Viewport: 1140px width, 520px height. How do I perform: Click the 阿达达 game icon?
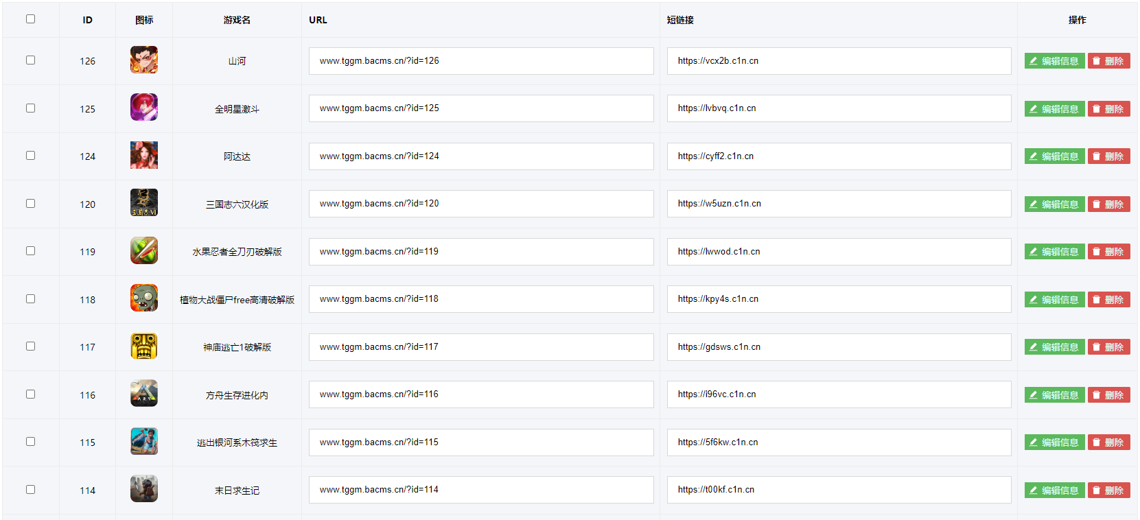144,156
